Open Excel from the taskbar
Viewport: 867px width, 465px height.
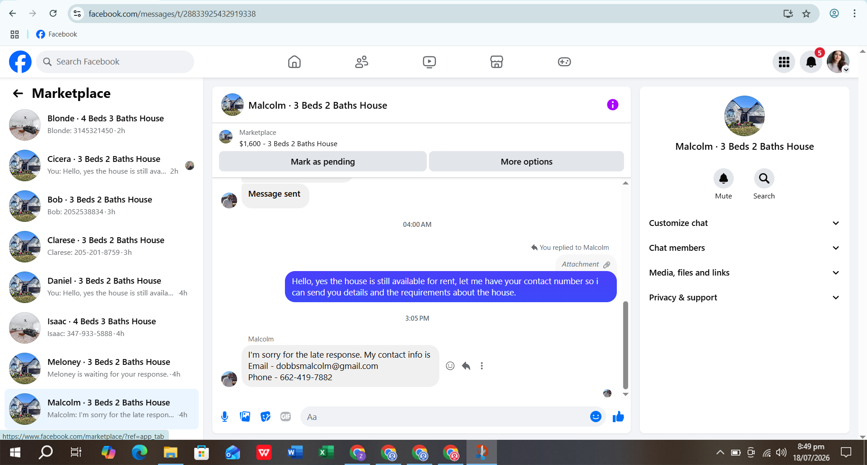326,452
